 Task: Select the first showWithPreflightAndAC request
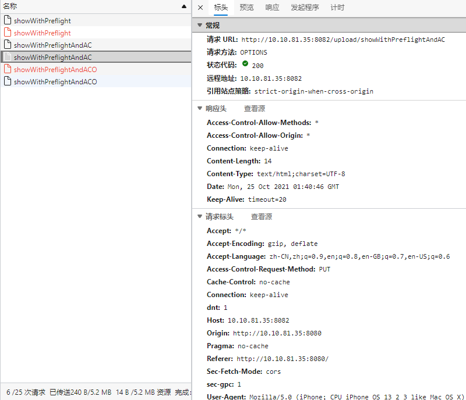[x=52, y=45]
